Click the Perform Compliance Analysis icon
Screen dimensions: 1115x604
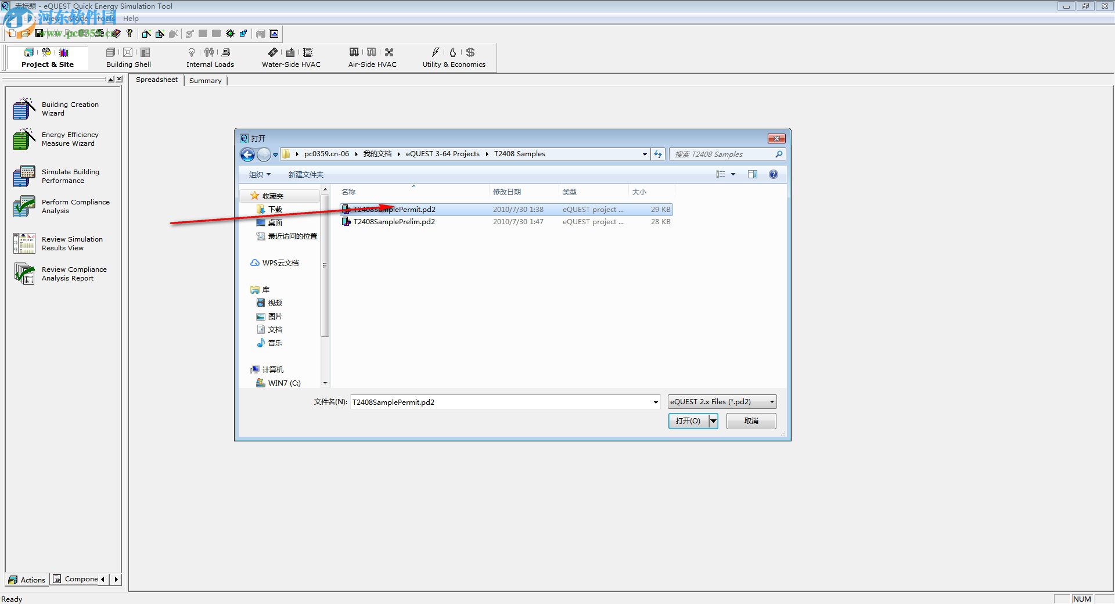[24, 206]
